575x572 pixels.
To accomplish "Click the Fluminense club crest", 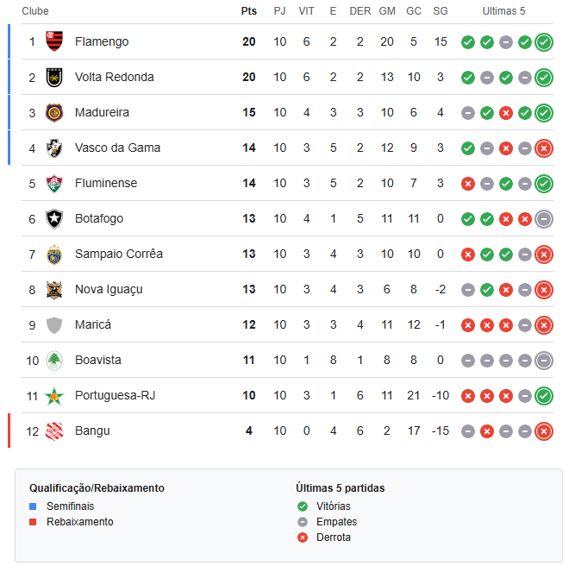I will [x=54, y=184].
